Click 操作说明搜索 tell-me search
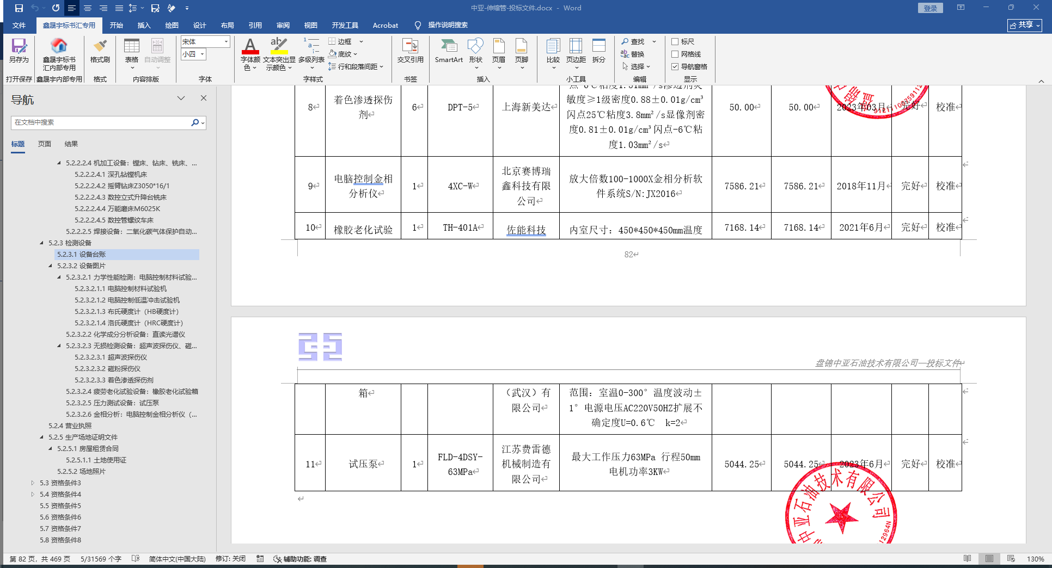This screenshot has height=568, width=1052. pos(448,25)
